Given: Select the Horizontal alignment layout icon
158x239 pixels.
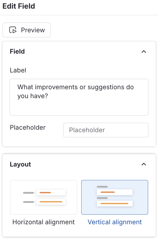Looking at the screenshot, I should coord(43,197).
